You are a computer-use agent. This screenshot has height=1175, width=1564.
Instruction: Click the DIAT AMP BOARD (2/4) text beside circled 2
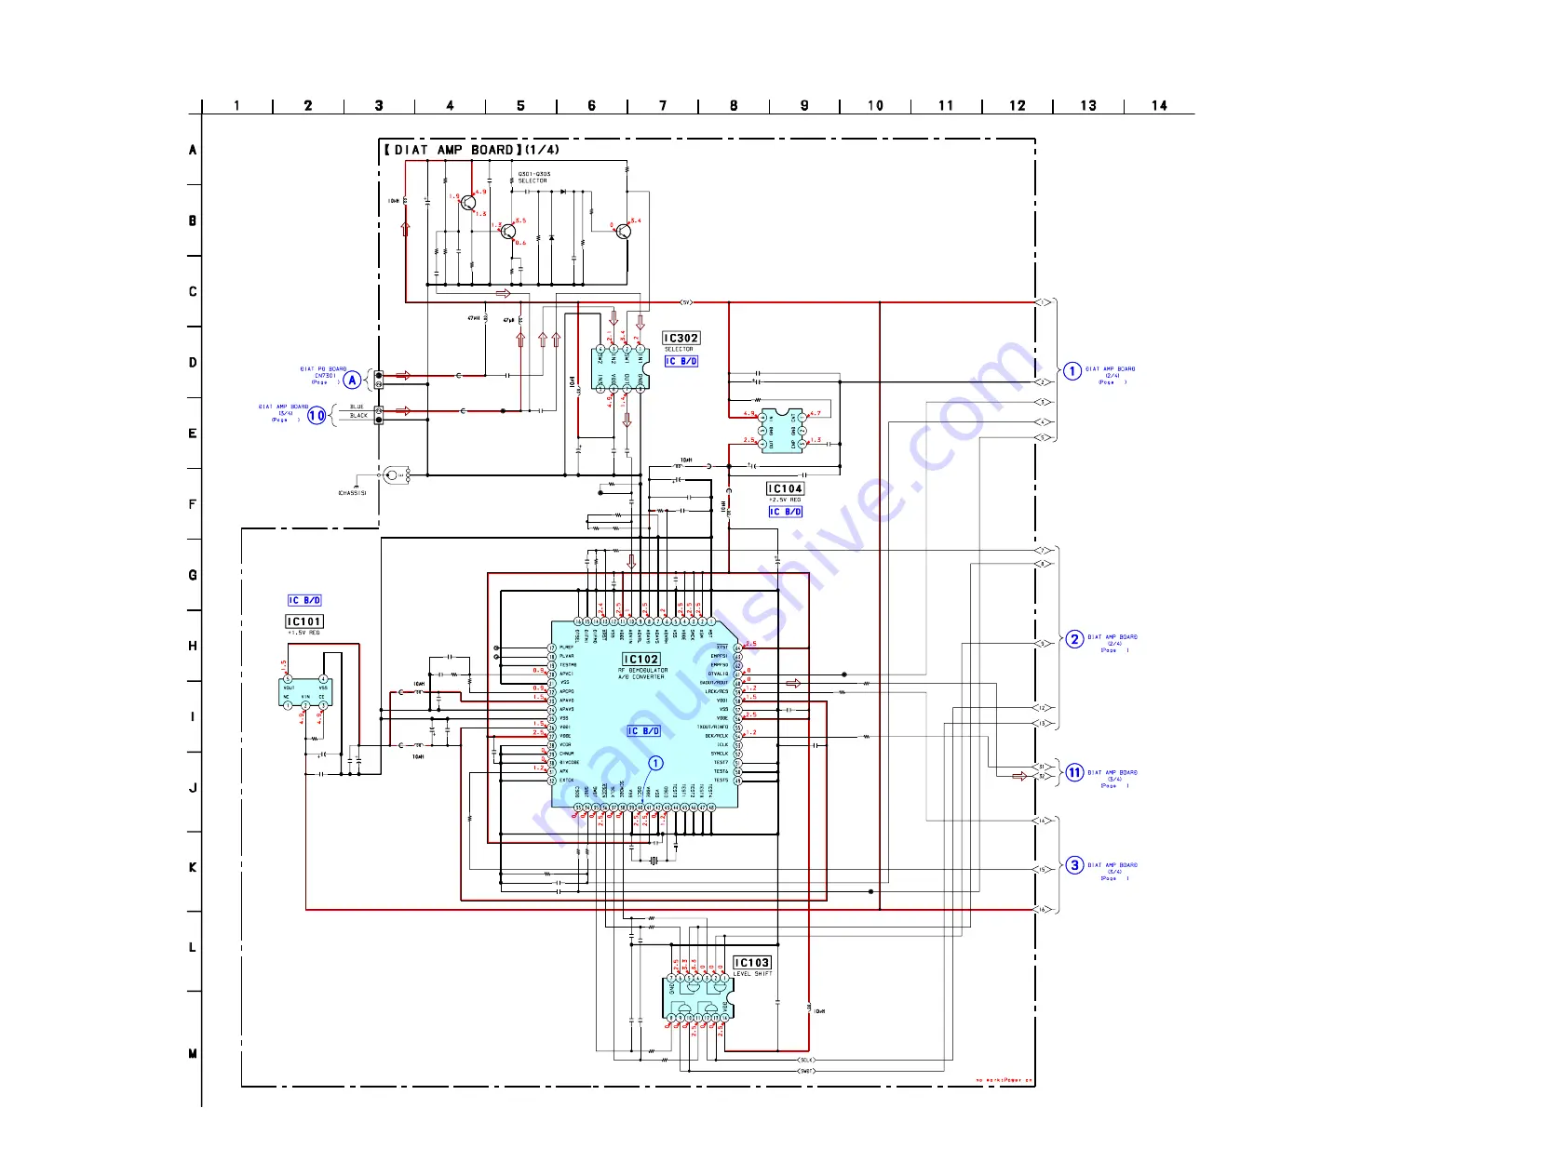[x=1113, y=644]
